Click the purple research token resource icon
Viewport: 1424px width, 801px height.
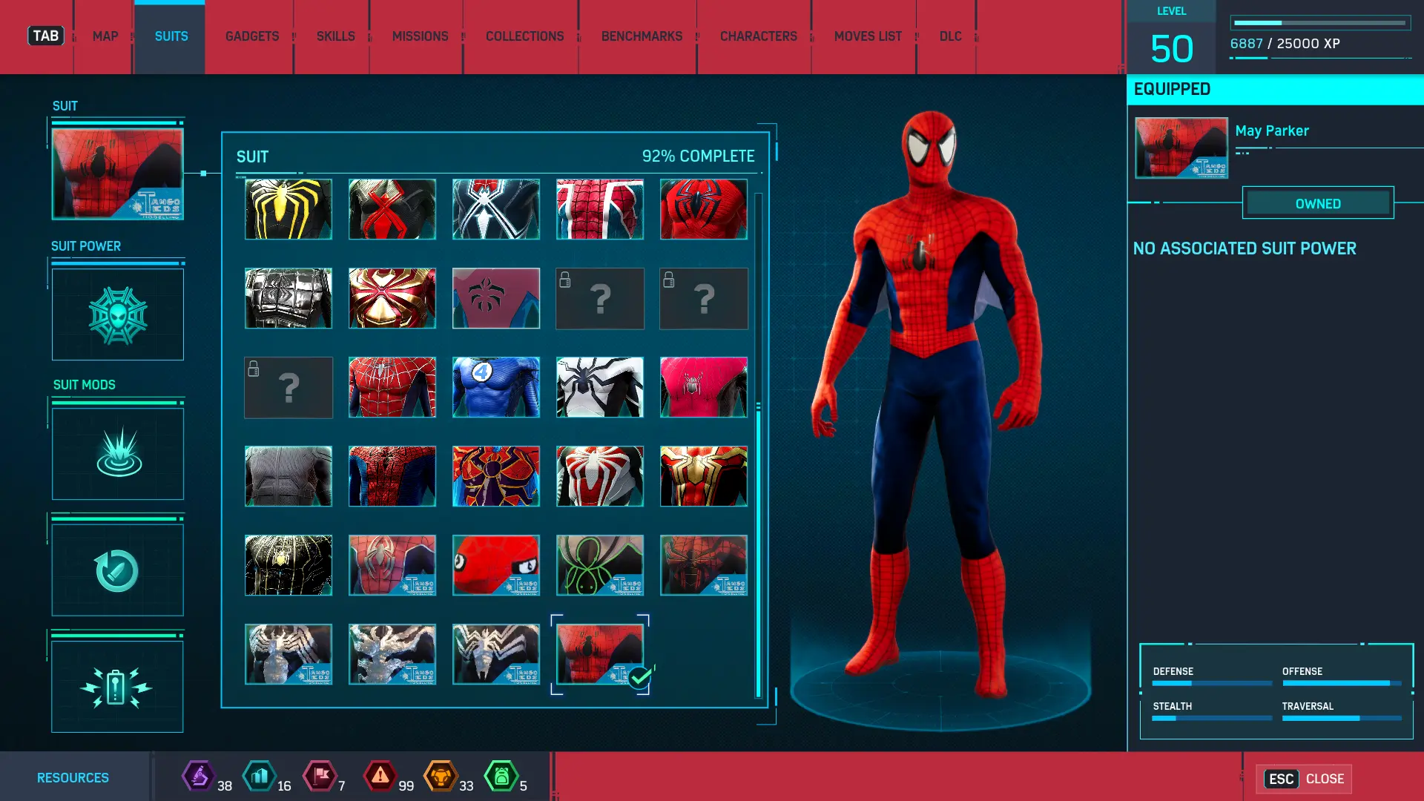[x=199, y=777]
